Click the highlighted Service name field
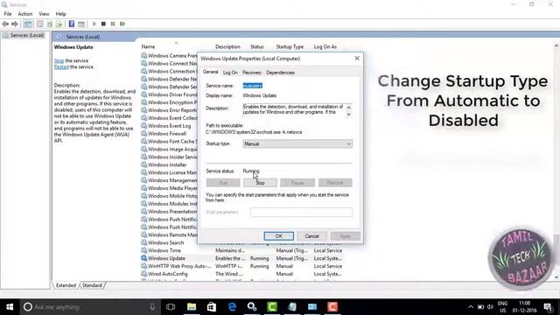Image resolution: width=560 pixels, height=315 pixels. click(253, 86)
